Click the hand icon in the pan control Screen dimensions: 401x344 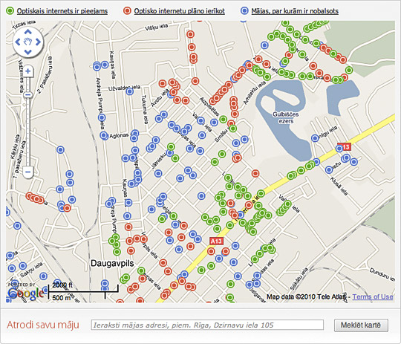[x=28, y=42]
